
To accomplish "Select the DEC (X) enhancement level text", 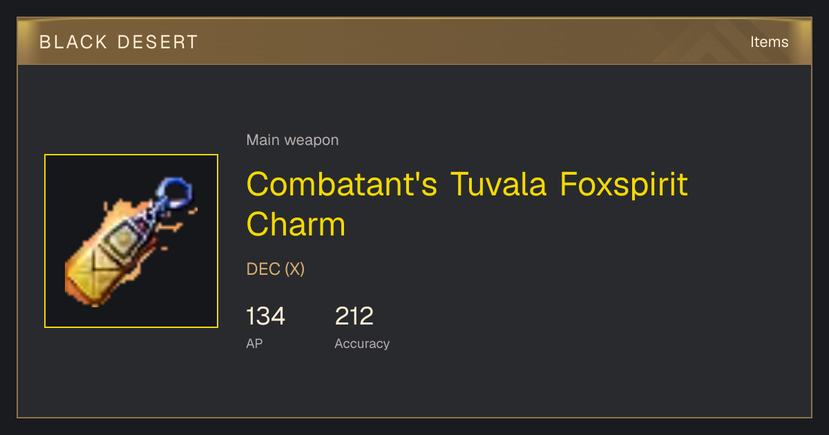I will click(x=276, y=269).
